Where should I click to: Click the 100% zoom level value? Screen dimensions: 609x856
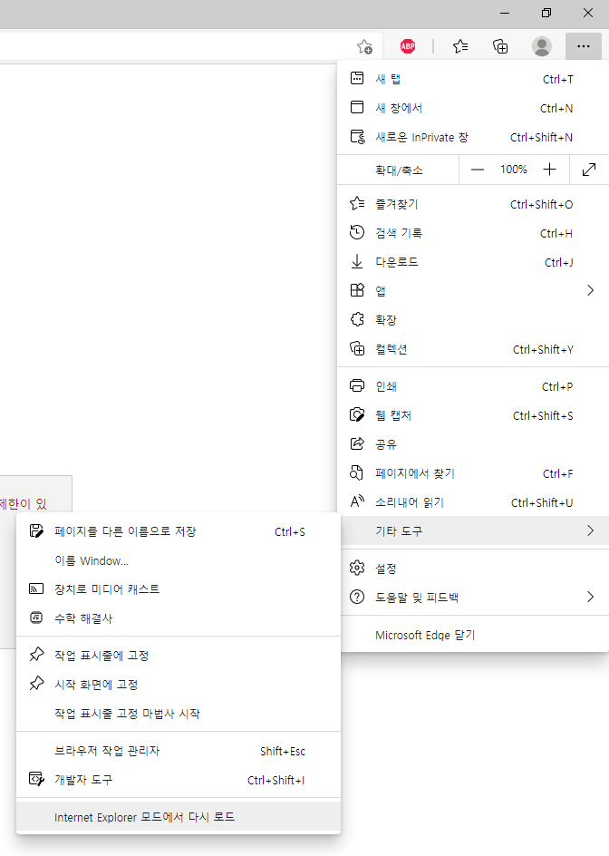tap(514, 170)
